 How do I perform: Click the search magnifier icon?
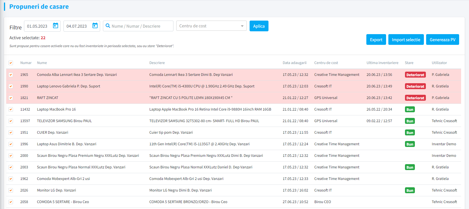coord(108,26)
